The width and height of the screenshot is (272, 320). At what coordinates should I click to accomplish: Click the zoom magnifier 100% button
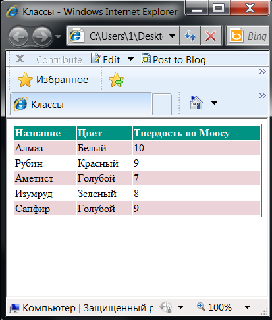(214, 307)
